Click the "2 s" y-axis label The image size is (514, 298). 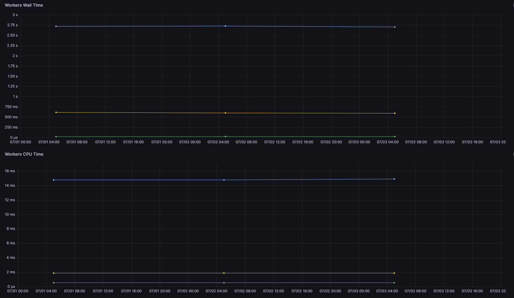pos(15,56)
